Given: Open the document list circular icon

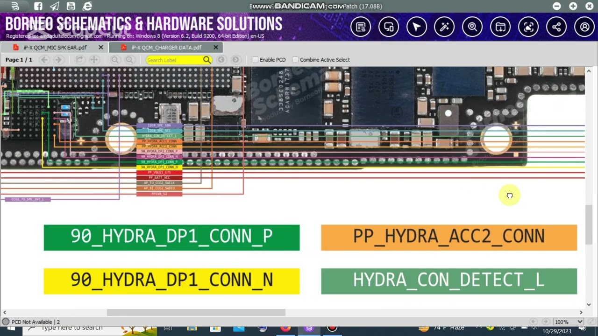Looking at the screenshot, I should (361, 27).
